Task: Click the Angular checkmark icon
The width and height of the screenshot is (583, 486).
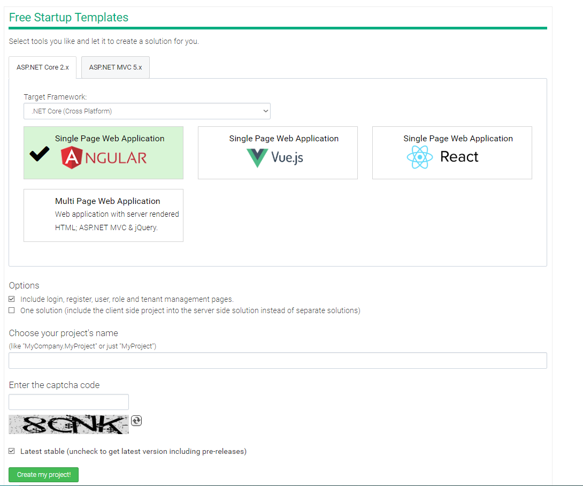Action: click(x=40, y=154)
